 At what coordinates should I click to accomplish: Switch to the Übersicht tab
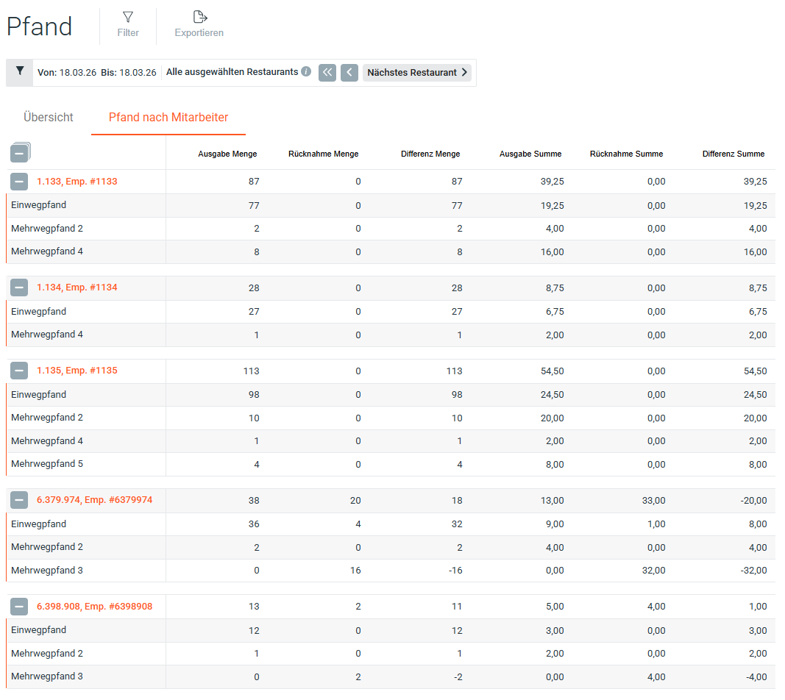point(48,117)
